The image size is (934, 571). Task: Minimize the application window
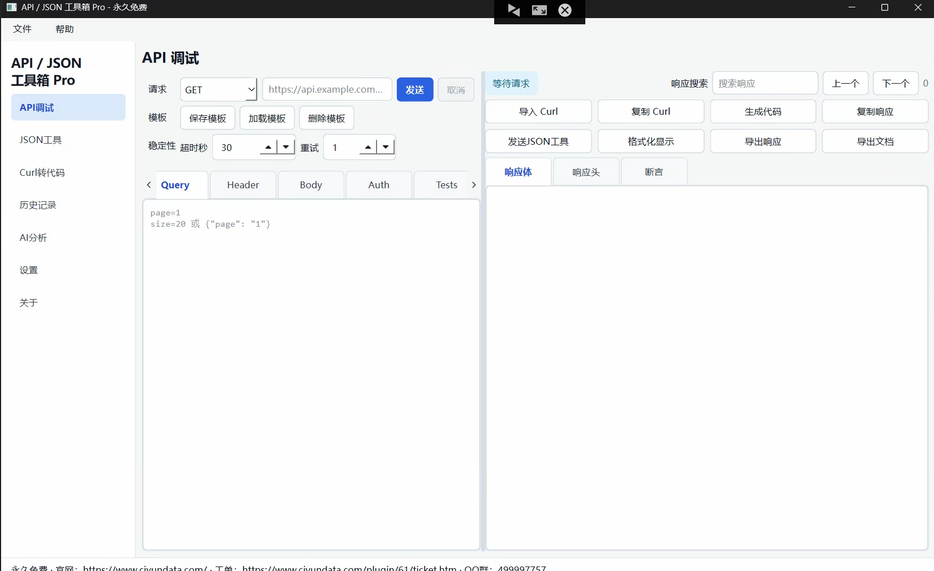tap(852, 7)
